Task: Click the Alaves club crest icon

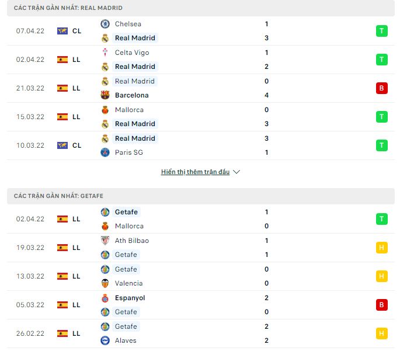Action: click(105, 340)
